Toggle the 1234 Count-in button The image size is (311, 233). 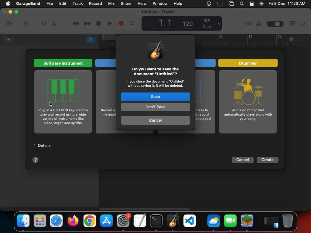coord(248,23)
